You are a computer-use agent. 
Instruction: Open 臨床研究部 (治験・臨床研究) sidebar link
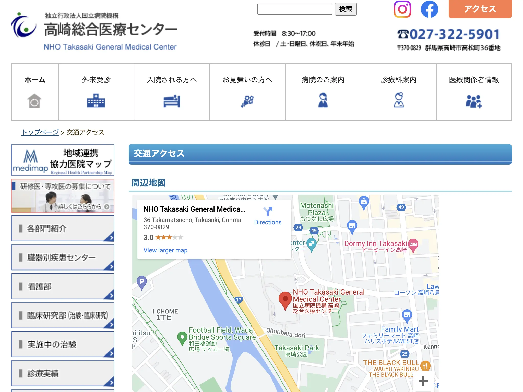pyautogui.click(x=63, y=315)
